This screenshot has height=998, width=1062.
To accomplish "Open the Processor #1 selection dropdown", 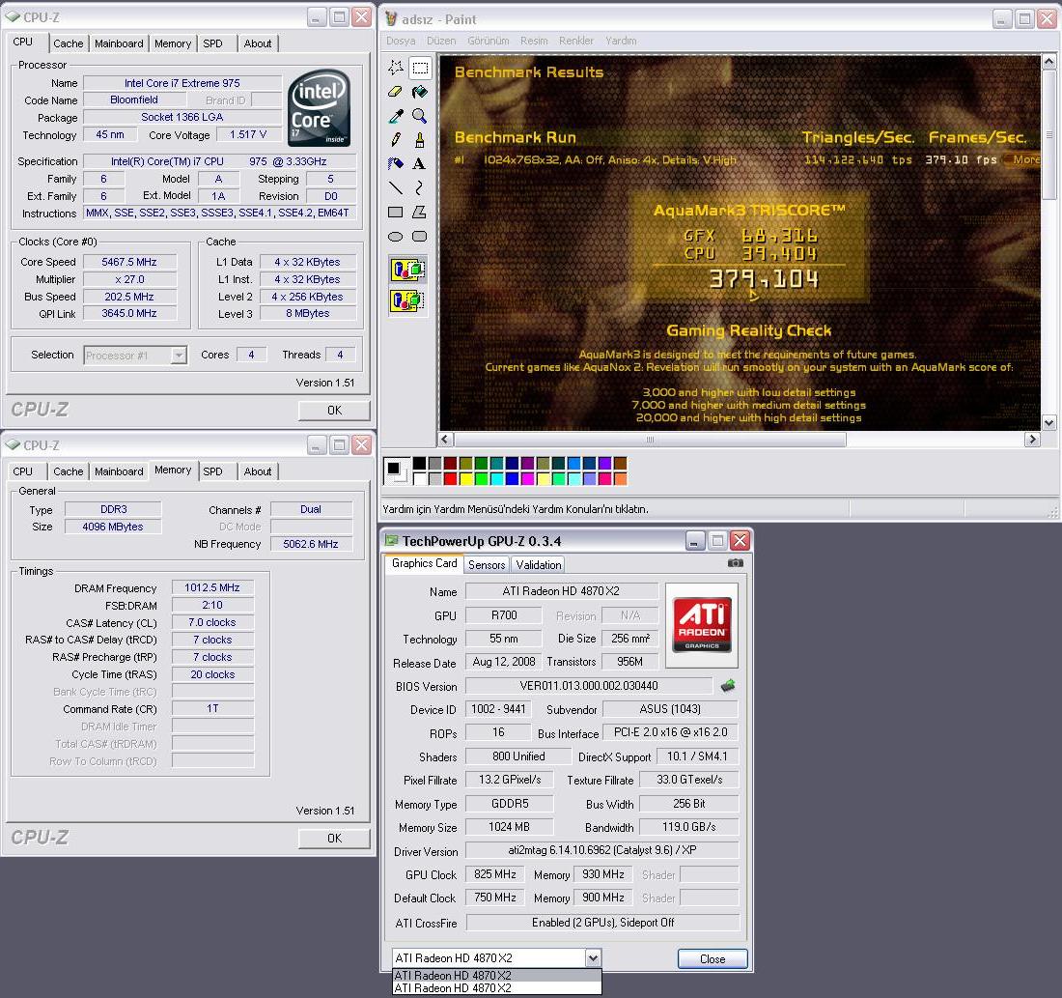I will click(x=179, y=356).
